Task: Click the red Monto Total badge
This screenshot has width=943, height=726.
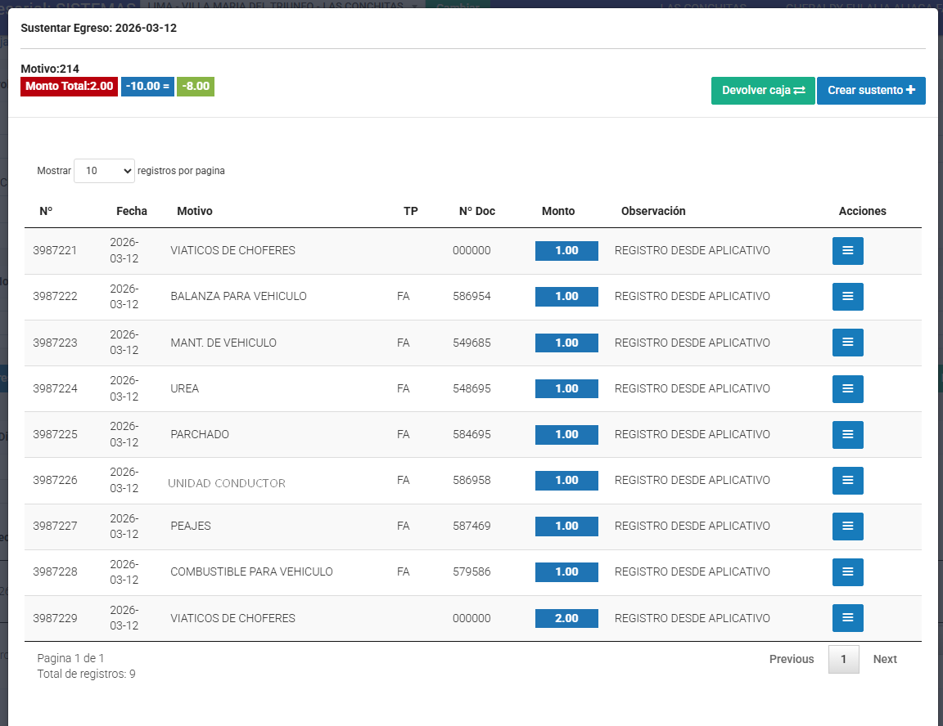Action: click(x=70, y=86)
